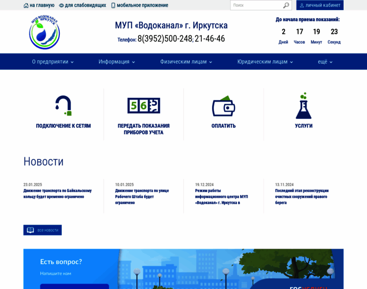Screen dimensions: 367x289
Task: Expand the 'ещё' menu
Action: 325,62
